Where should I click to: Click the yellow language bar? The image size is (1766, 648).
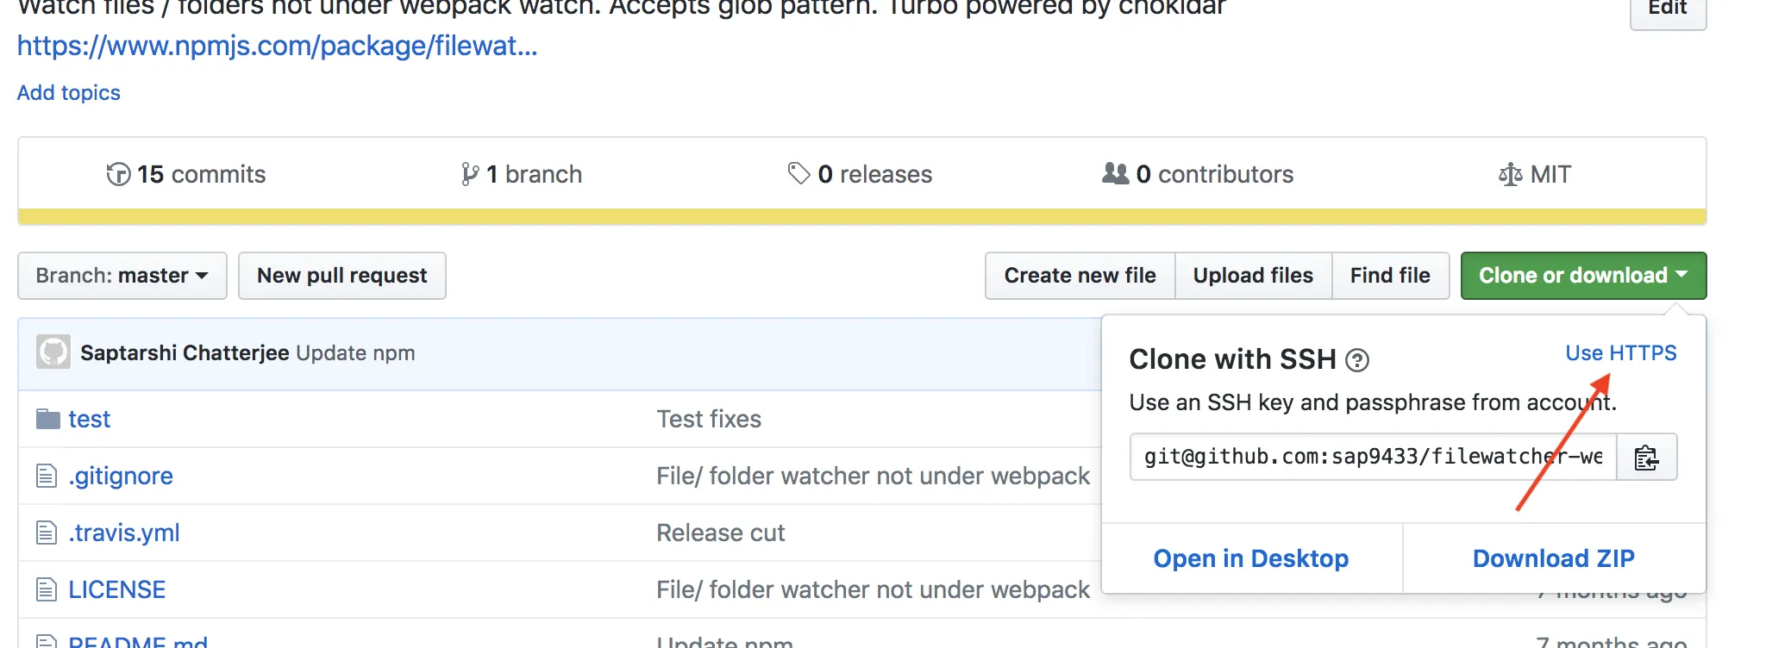862,216
